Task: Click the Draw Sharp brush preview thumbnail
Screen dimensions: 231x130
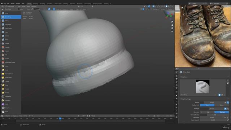Action: coord(202,87)
